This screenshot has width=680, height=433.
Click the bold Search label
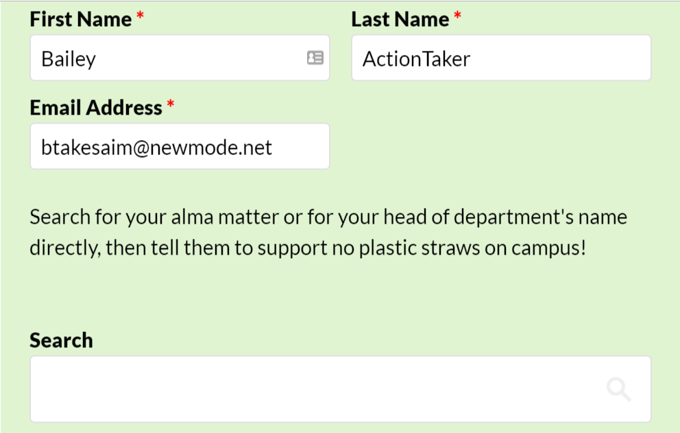61,340
